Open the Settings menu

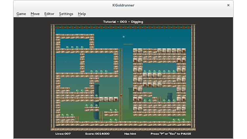click(x=66, y=14)
